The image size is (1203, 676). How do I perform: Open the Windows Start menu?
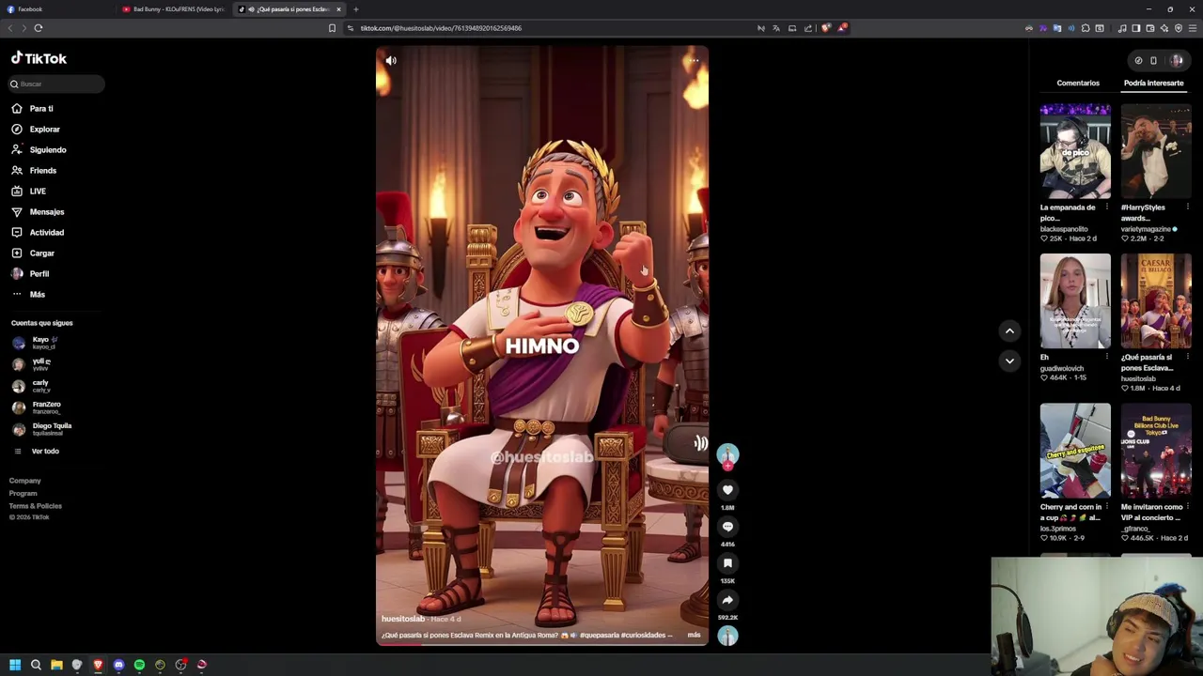15,665
